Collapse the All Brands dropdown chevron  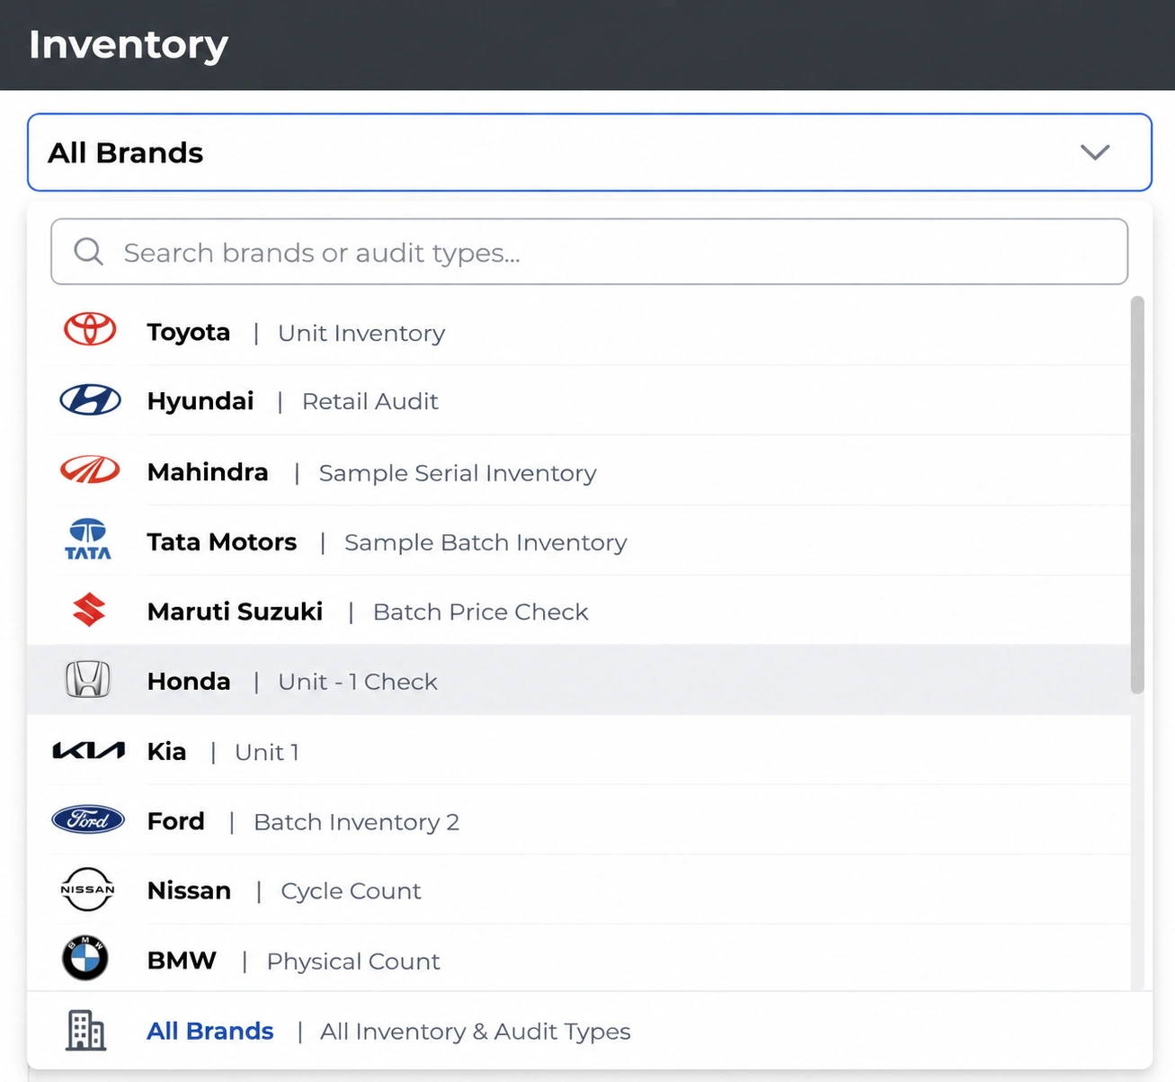coord(1095,152)
